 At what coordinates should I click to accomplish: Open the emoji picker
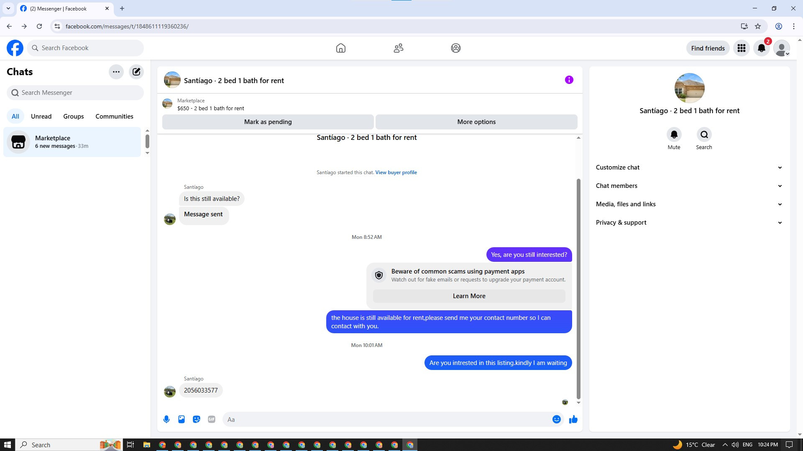[x=557, y=419]
